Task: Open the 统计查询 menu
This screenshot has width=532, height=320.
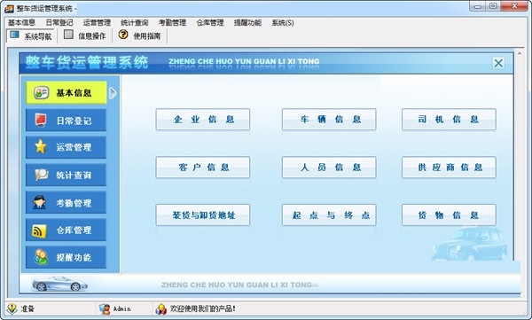Action: 135,23
